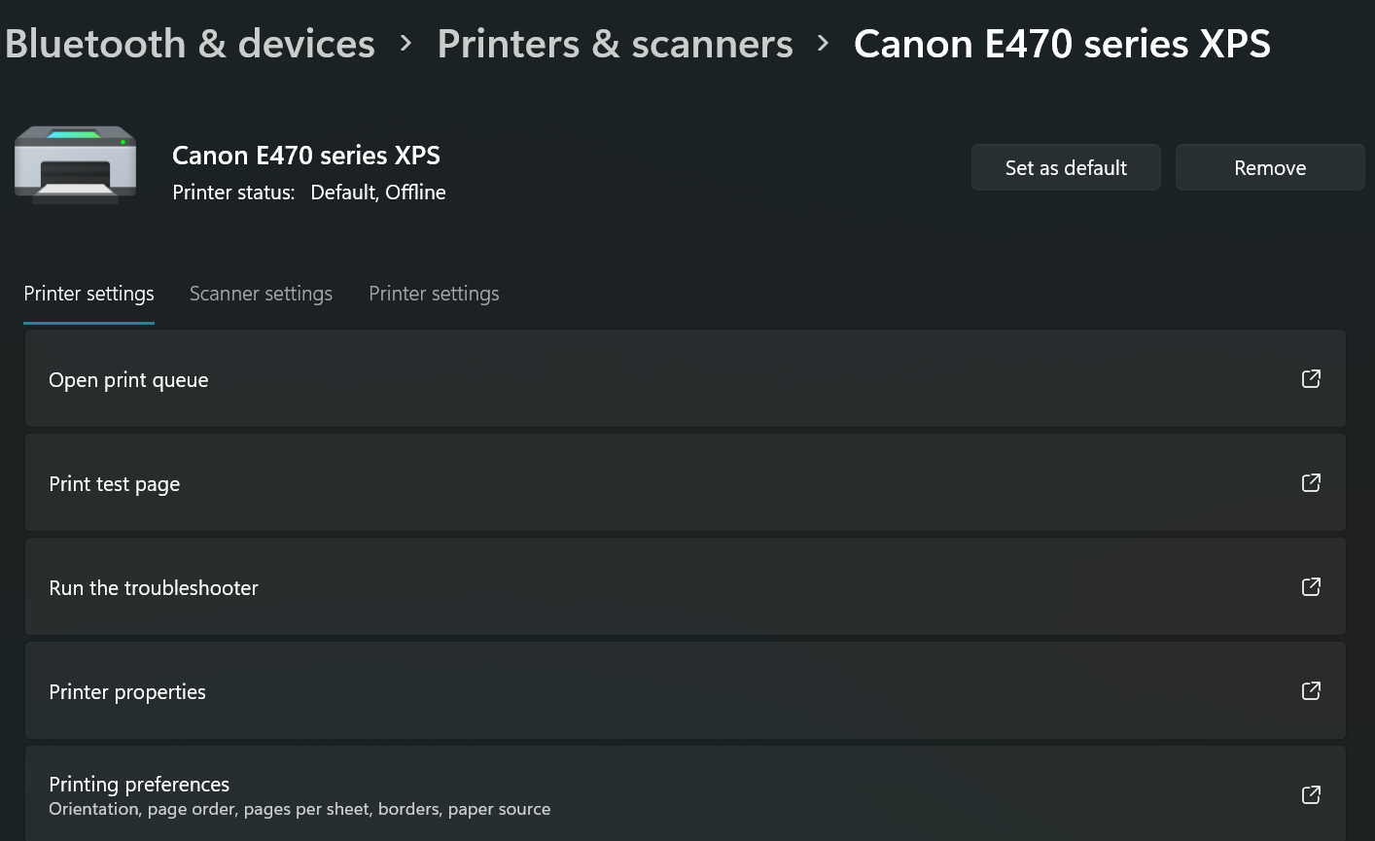This screenshot has width=1375, height=841.
Task: Remove the Canon E470 printer
Action: pos(1269,168)
